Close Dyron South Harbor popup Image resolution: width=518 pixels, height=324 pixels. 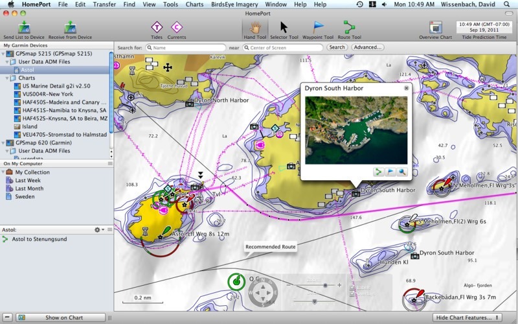coord(407,88)
